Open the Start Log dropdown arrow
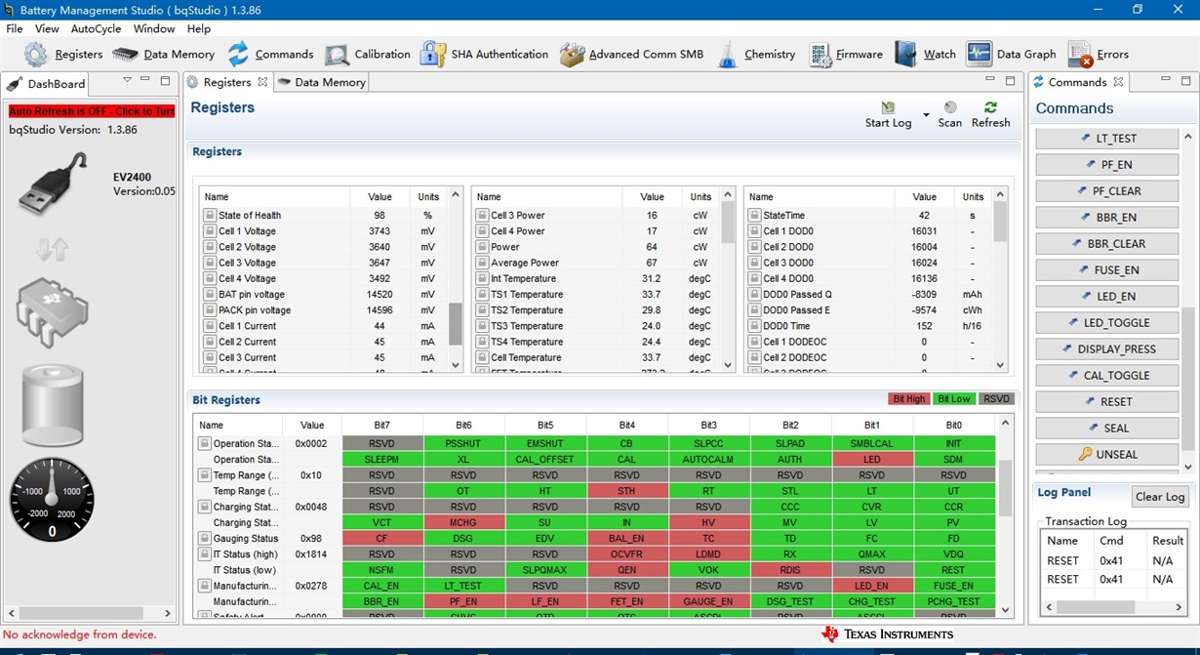The width and height of the screenshot is (1200, 655). pos(926,114)
